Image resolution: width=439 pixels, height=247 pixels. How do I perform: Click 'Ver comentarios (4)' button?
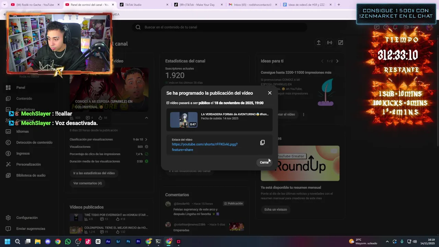coord(87,183)
